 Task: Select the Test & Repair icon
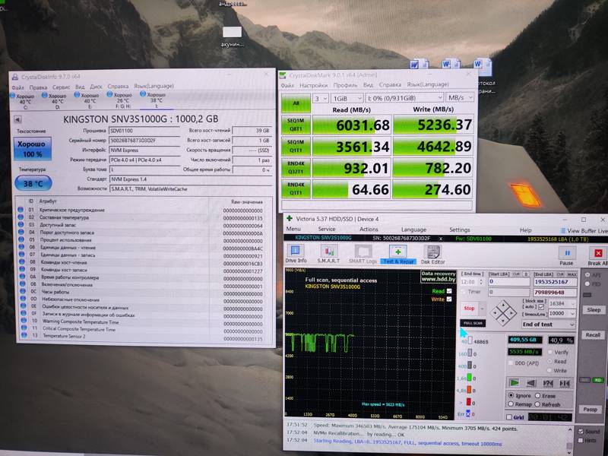398,254
